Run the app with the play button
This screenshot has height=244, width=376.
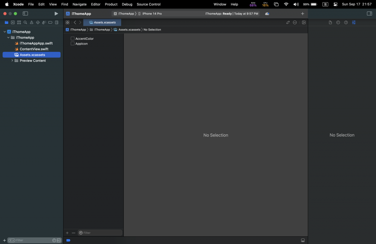[56, 14]
